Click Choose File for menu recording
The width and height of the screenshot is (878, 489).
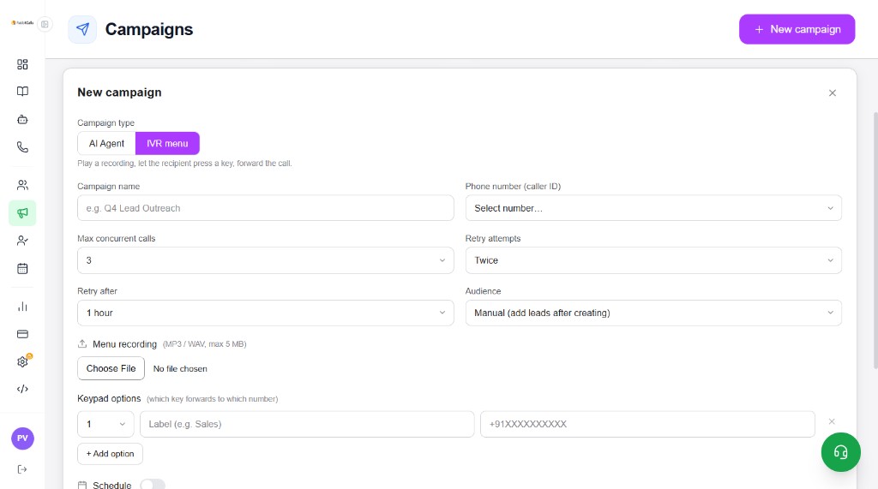coord(111,368)
